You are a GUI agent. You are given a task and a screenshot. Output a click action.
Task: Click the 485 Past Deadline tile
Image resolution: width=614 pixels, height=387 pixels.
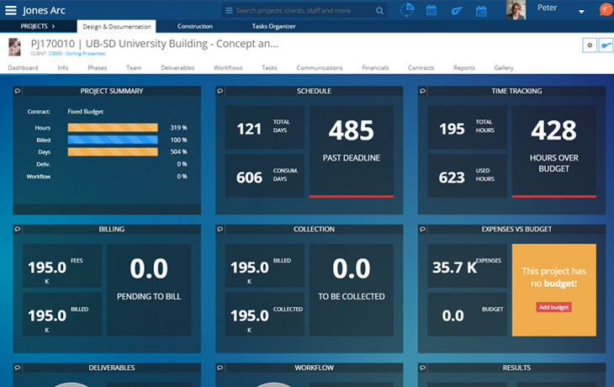point(352,151)
